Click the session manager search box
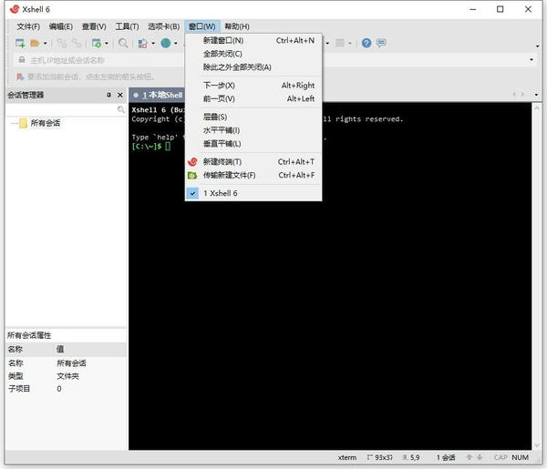 click(x=62, y=110)
